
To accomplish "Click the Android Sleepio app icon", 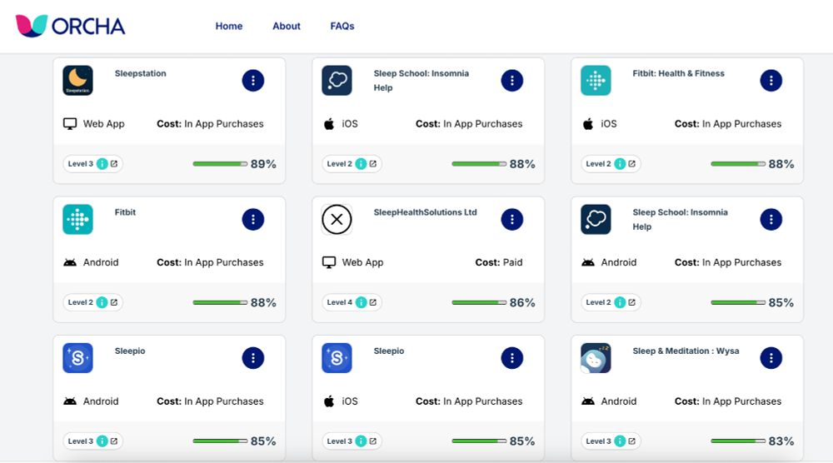I will 77,358.
